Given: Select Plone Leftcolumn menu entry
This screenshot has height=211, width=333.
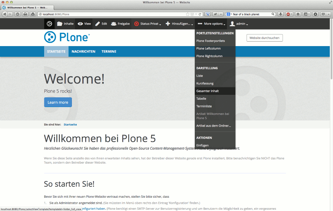Looking at the screenshot, I should tap(215, 48).
